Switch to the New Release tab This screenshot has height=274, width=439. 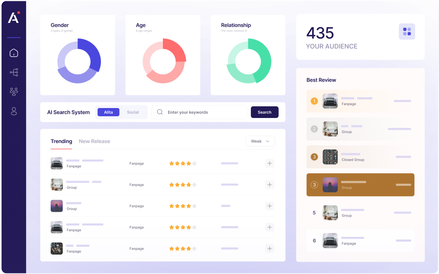coord(94,141)
